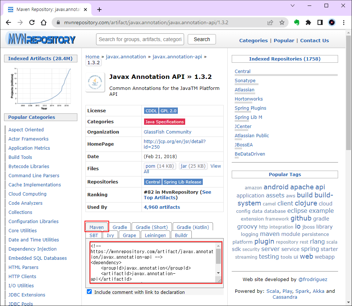This screenshot has height=306, width=352.
Task: Select the Maven tab
Action: point(96,227)
